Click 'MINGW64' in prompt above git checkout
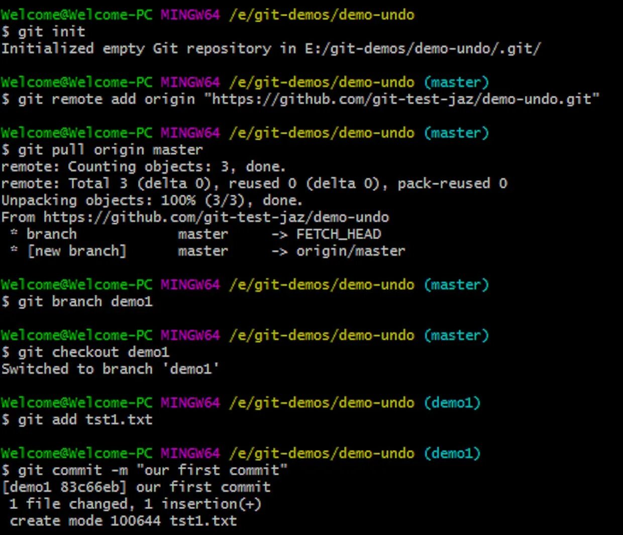The height and width of the screenshot is (535, 623). click(190, 335)
